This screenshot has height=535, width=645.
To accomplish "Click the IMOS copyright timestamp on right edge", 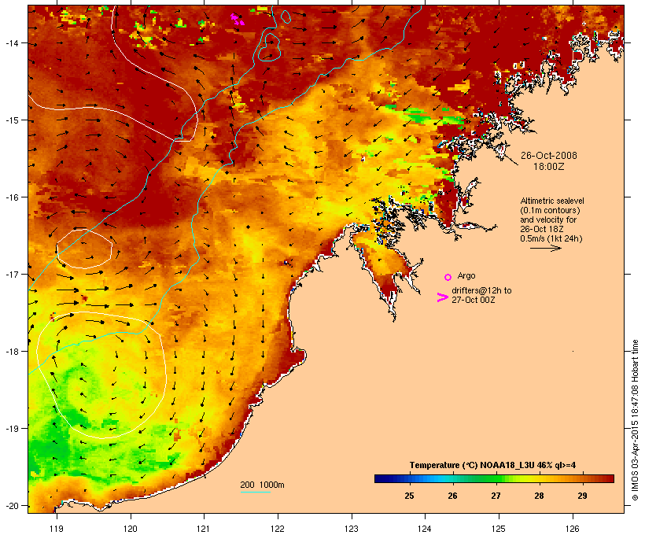I will tap(635, 420).
